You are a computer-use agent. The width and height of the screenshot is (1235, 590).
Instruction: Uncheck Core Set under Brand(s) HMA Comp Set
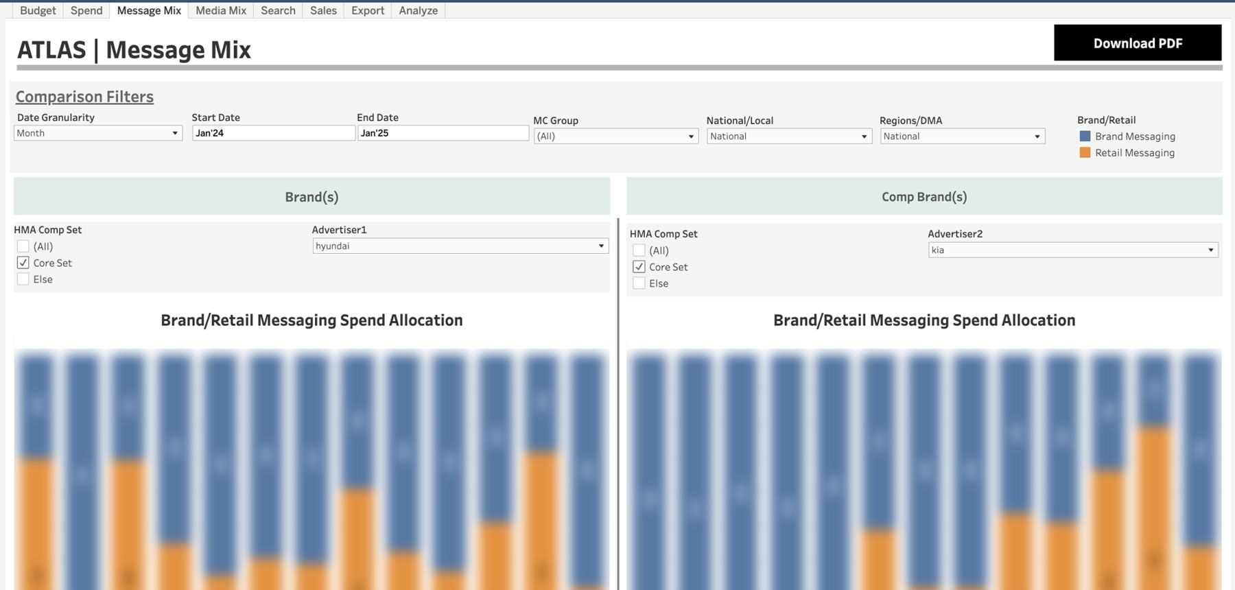click(x=23, y=262)
